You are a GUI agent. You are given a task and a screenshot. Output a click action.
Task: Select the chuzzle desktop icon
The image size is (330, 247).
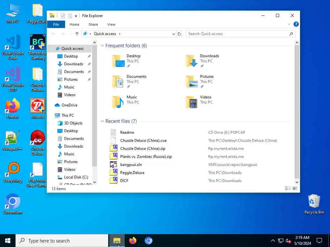click(37, 109)
